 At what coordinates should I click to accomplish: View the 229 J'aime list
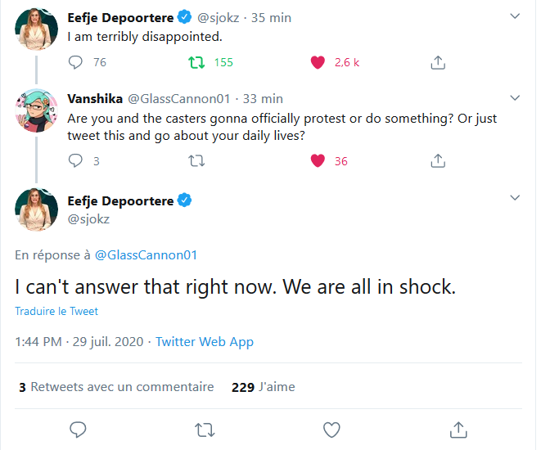point(263,387)
